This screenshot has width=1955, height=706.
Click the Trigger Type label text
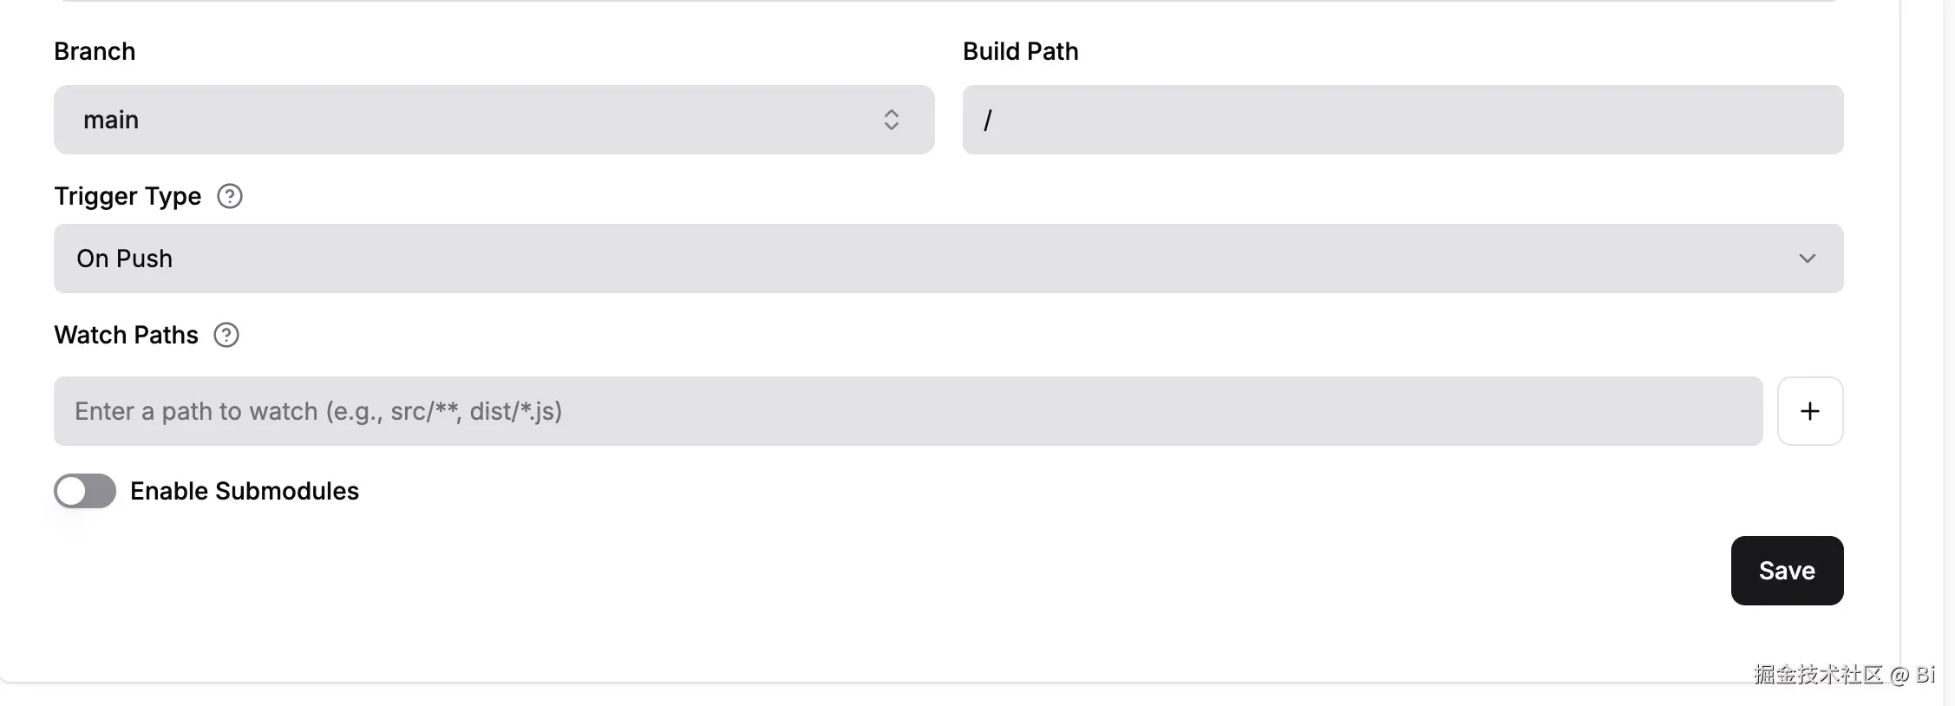pos(127,196)
